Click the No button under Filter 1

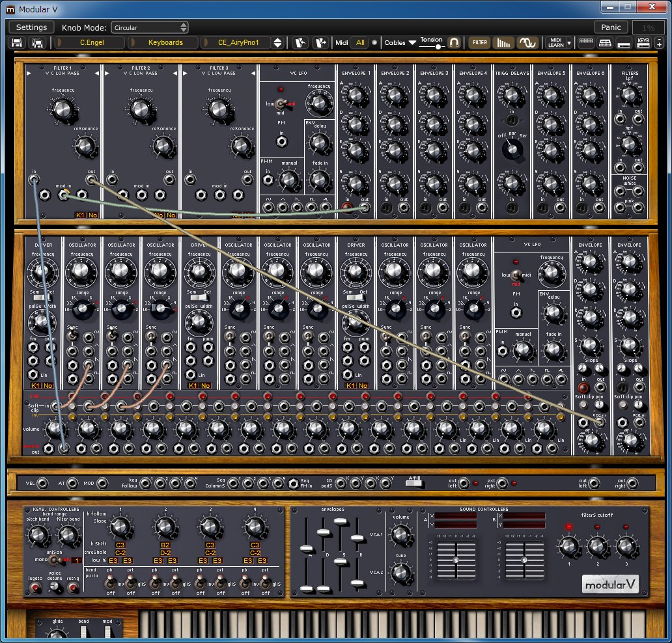[x=93, y=215]
